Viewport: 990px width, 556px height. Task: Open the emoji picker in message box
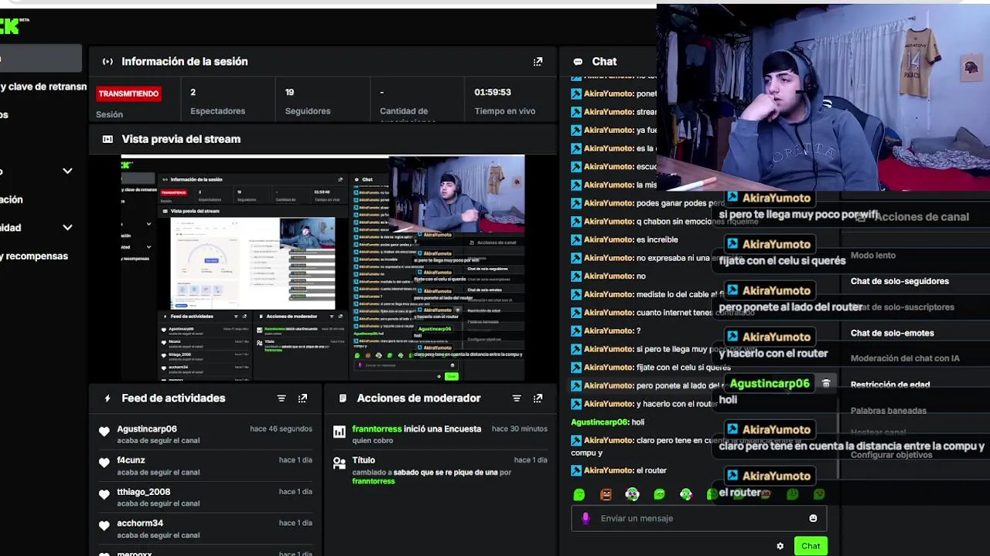813,518
